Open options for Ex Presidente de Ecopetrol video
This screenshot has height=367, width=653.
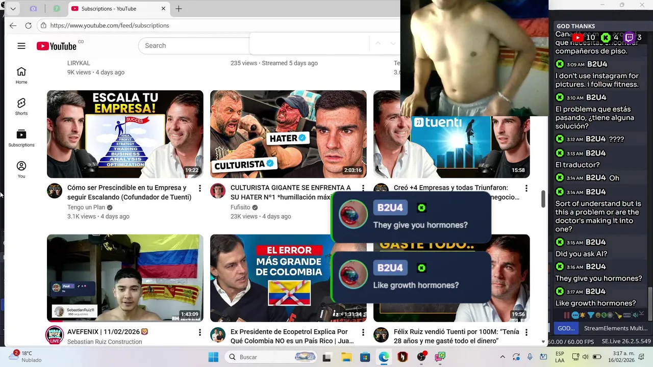point(363,332)
